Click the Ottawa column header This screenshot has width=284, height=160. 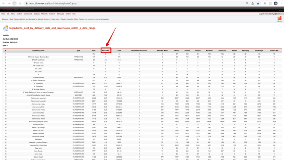(x=177, y=51)
